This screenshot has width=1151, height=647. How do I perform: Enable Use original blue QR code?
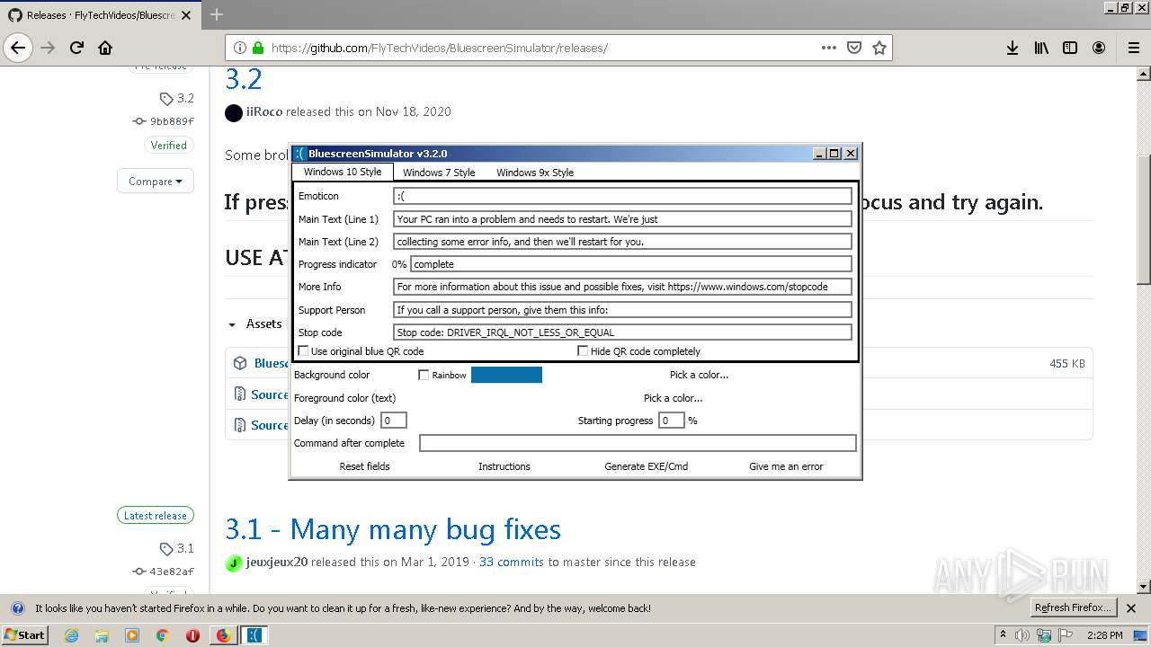(303, 351)
